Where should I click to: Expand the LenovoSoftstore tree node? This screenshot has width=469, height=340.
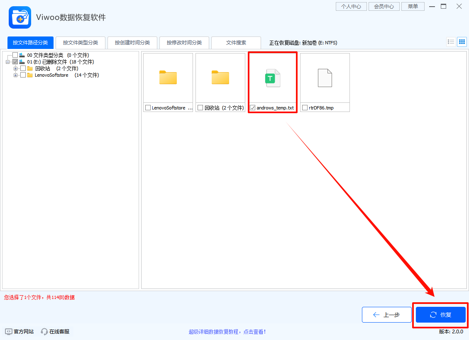15,75
